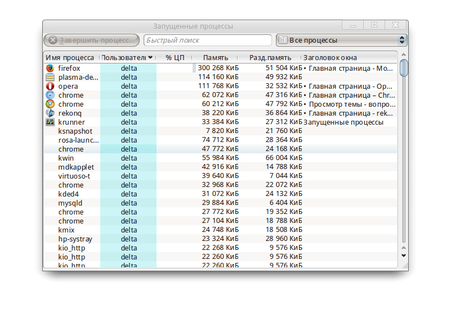Select the mdkapplet process row
Viewport: 451px width, 319px height.
(221, 167)
